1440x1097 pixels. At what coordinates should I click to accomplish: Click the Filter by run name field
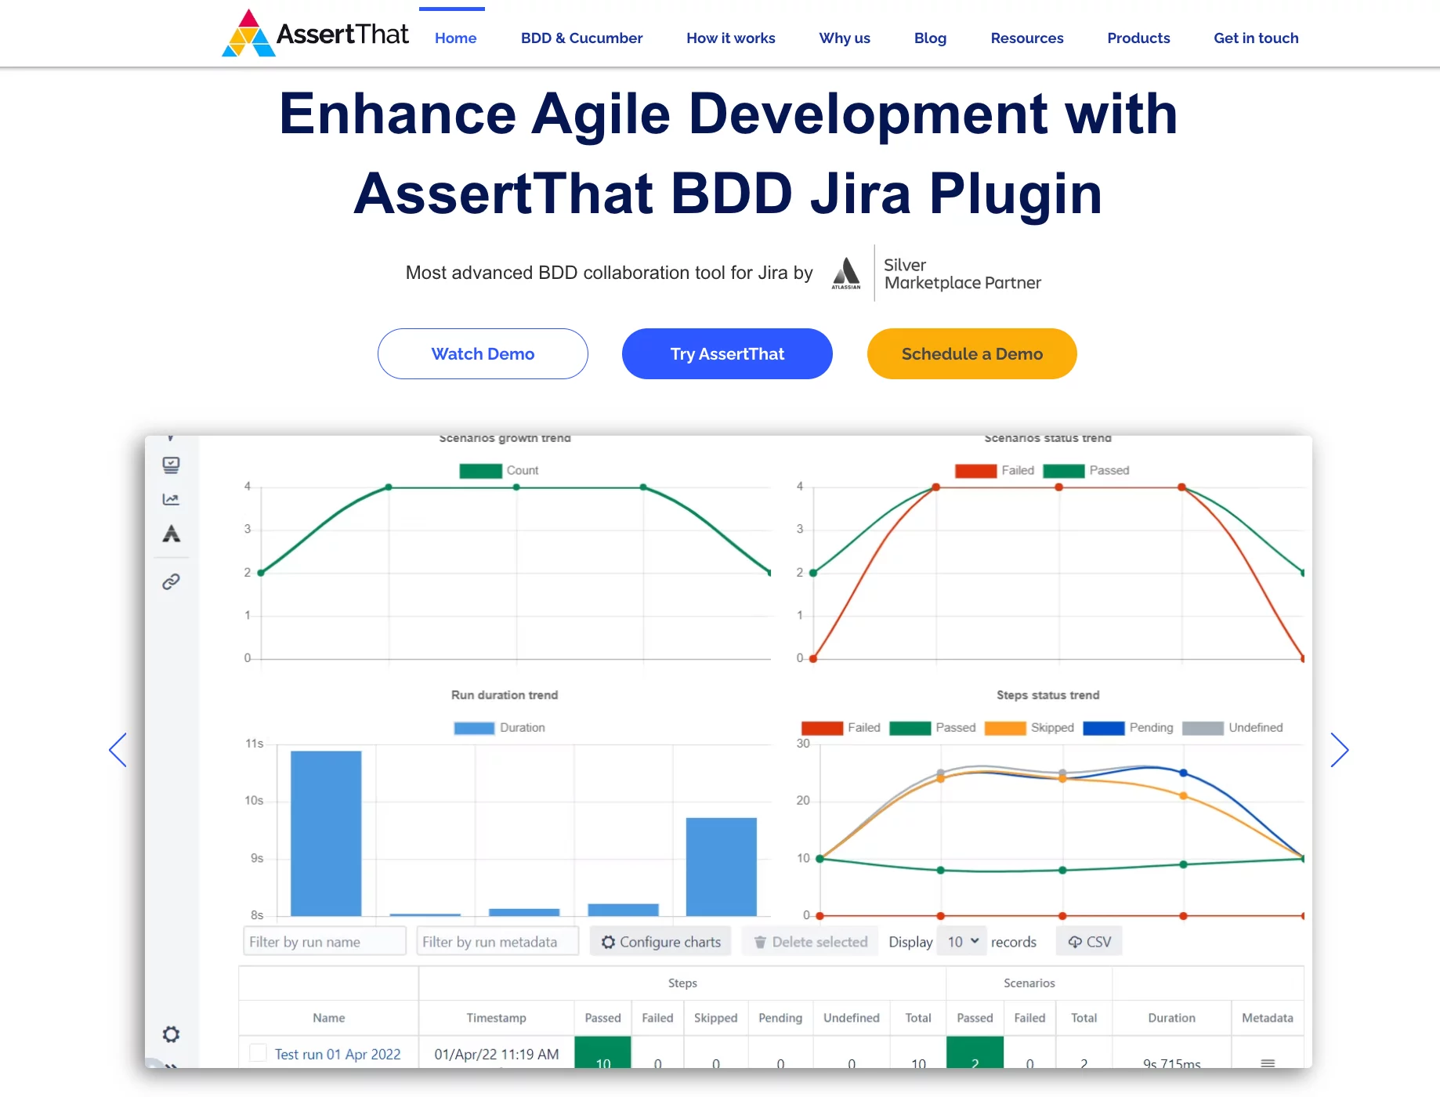(324, 942)
